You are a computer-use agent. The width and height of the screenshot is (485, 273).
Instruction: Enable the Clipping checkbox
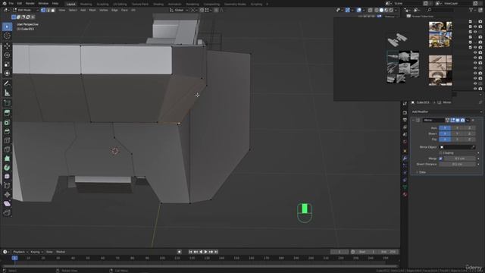441,153
